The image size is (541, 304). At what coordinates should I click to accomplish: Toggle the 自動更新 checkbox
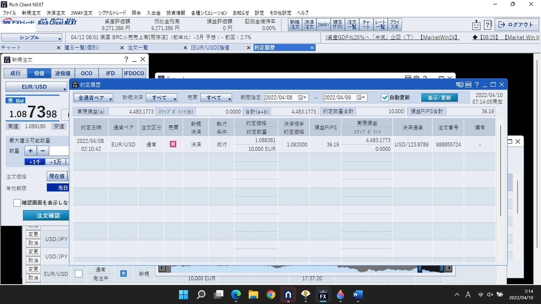(385, 98)
